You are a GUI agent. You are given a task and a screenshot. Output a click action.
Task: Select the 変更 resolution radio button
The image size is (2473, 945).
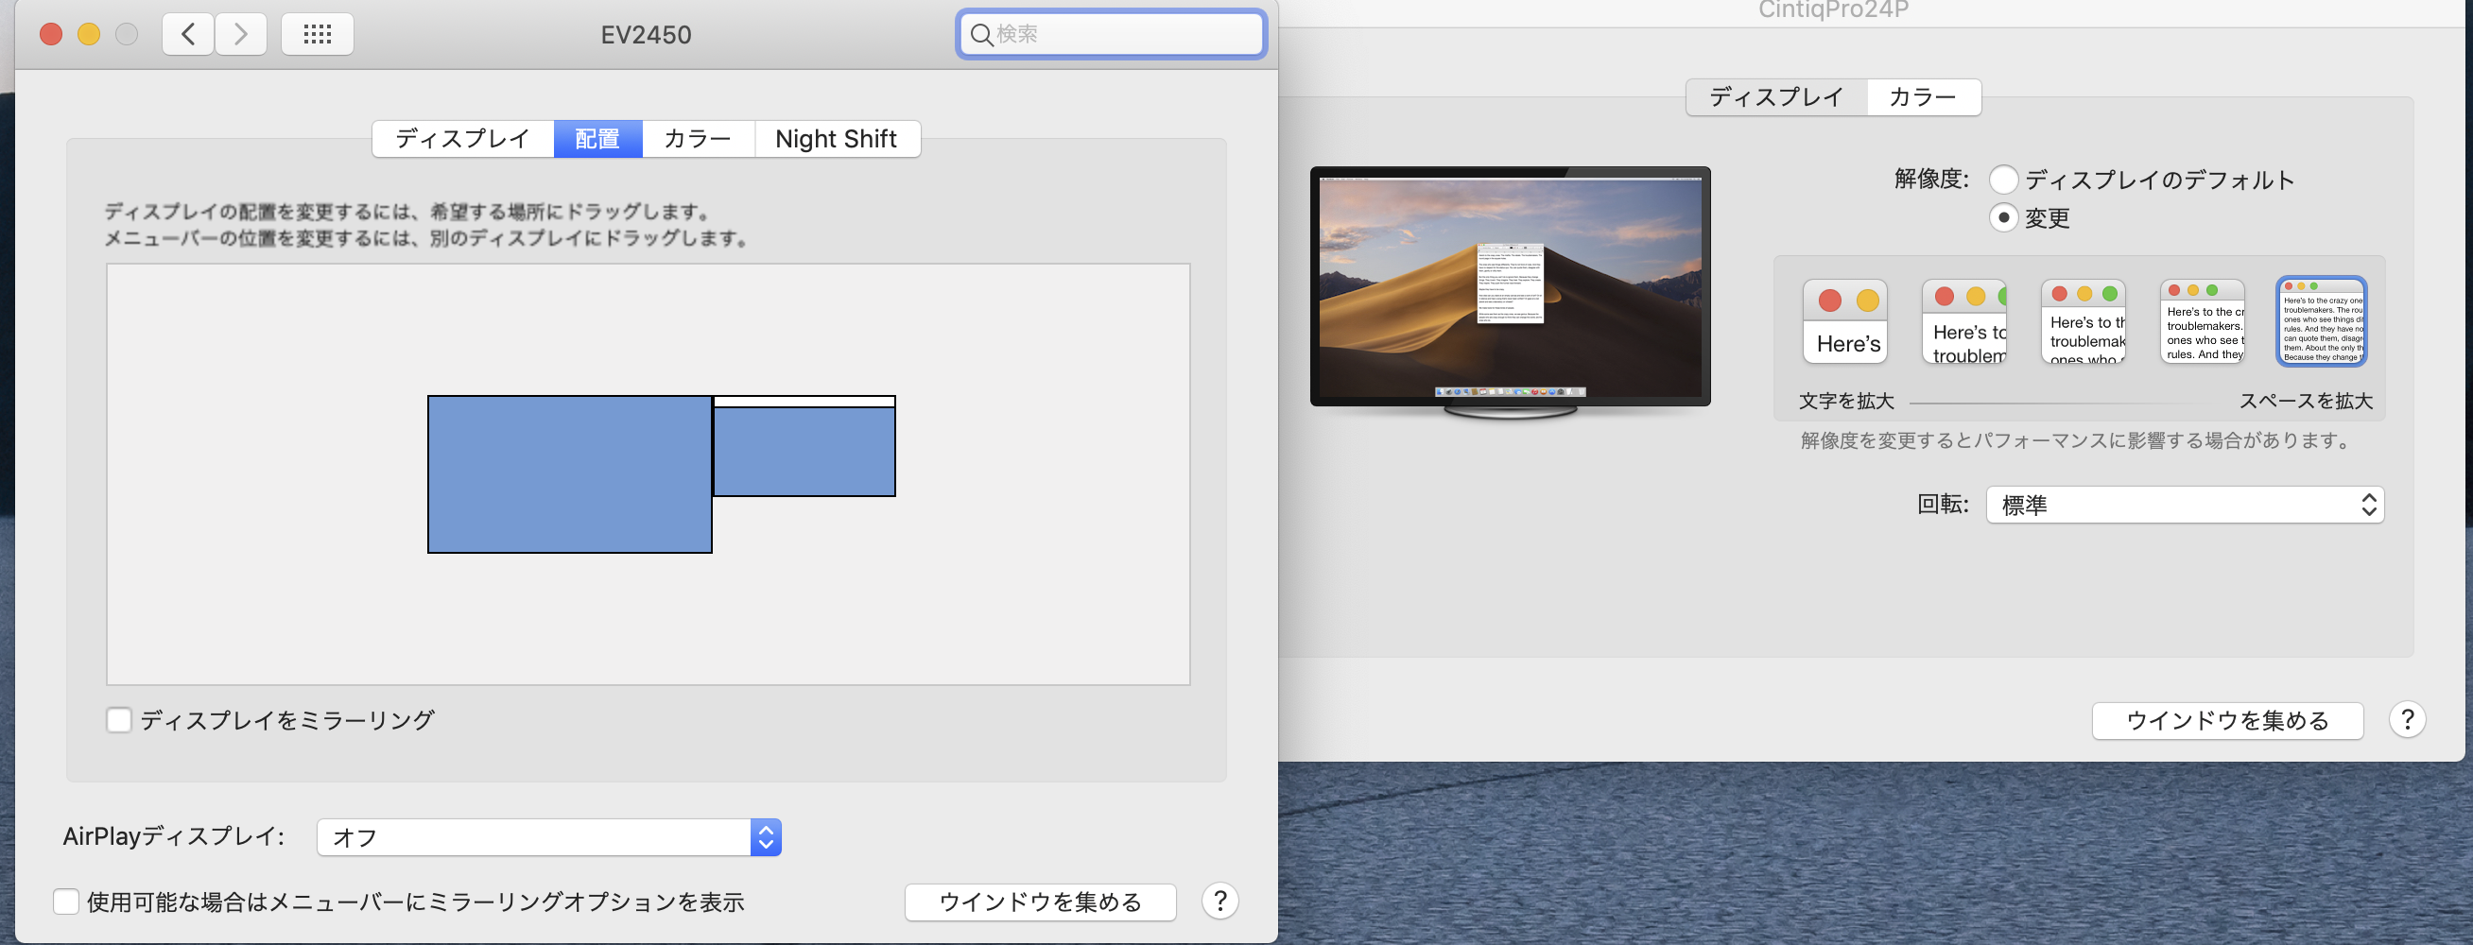coord(2003,217)
